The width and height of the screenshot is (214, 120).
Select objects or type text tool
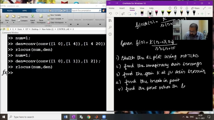point(123,13)
